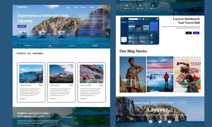Click Read More on the first blog card
Viewport: 212px width, 127px height.
[125, 89]
